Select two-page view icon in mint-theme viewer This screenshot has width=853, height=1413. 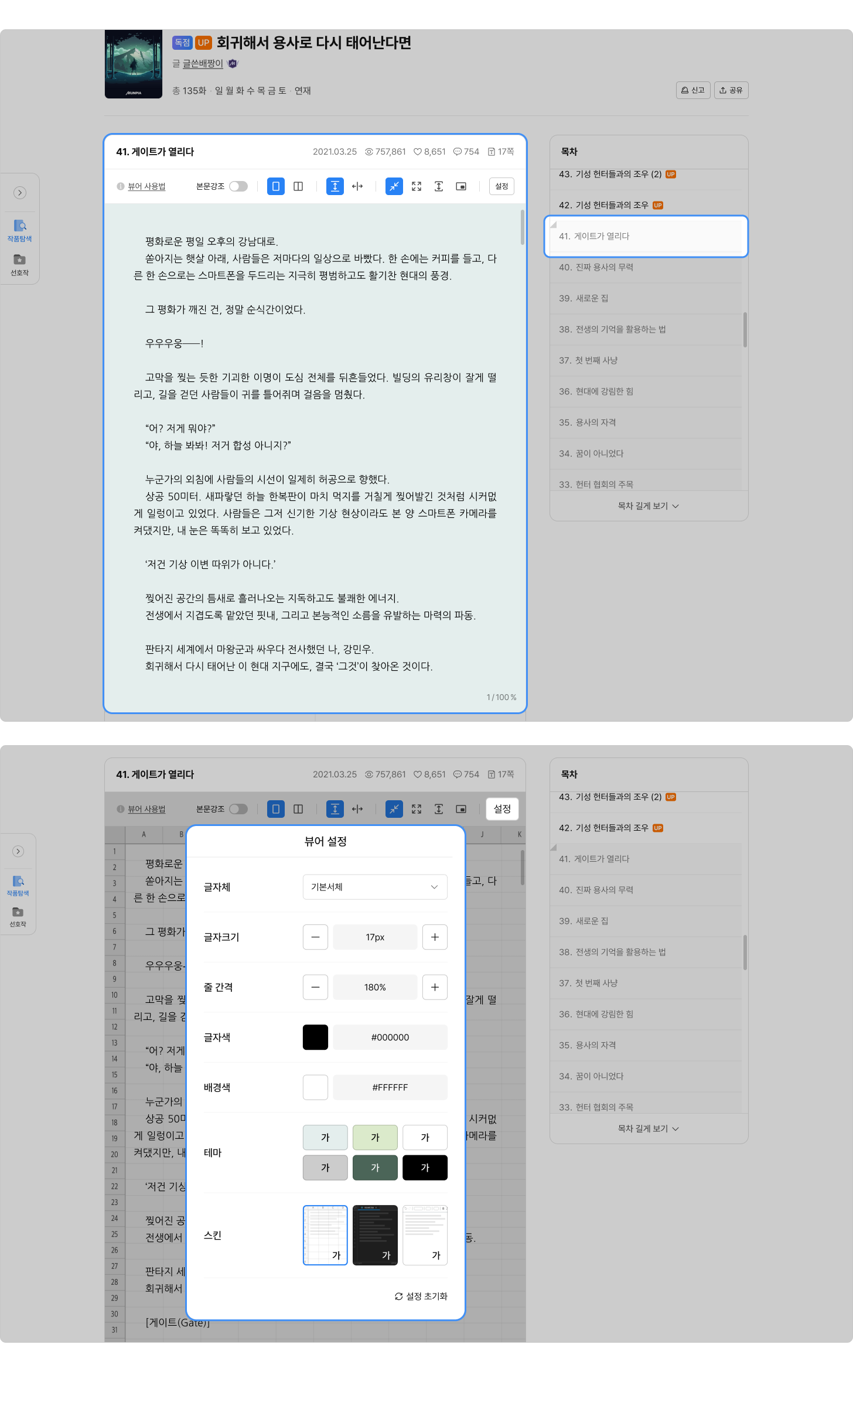pos(298,186)
